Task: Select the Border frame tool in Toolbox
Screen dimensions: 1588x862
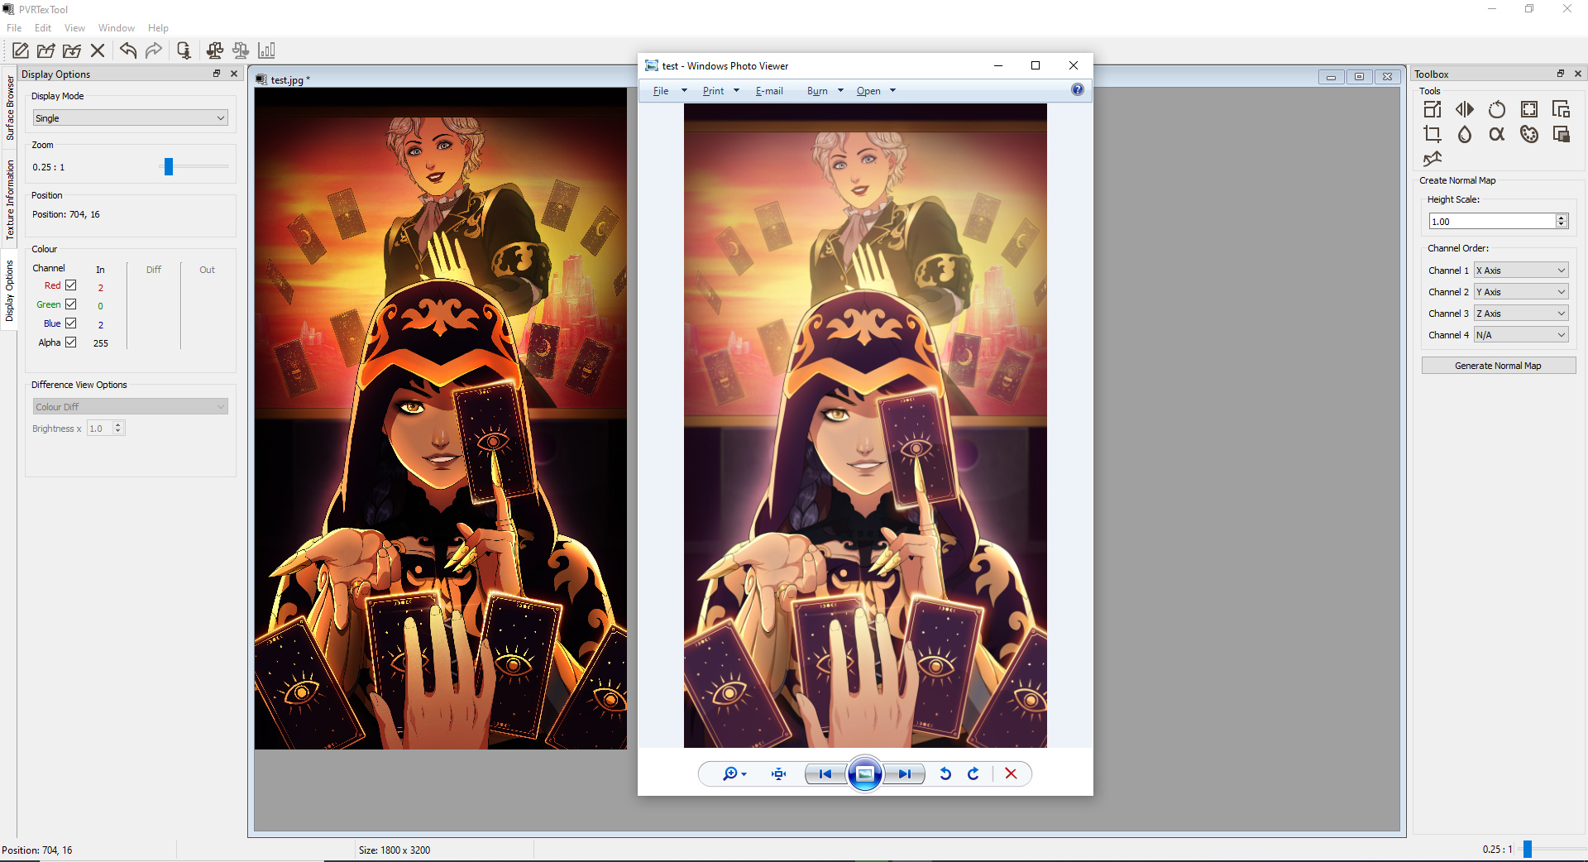Action: tap(1529, 109)
